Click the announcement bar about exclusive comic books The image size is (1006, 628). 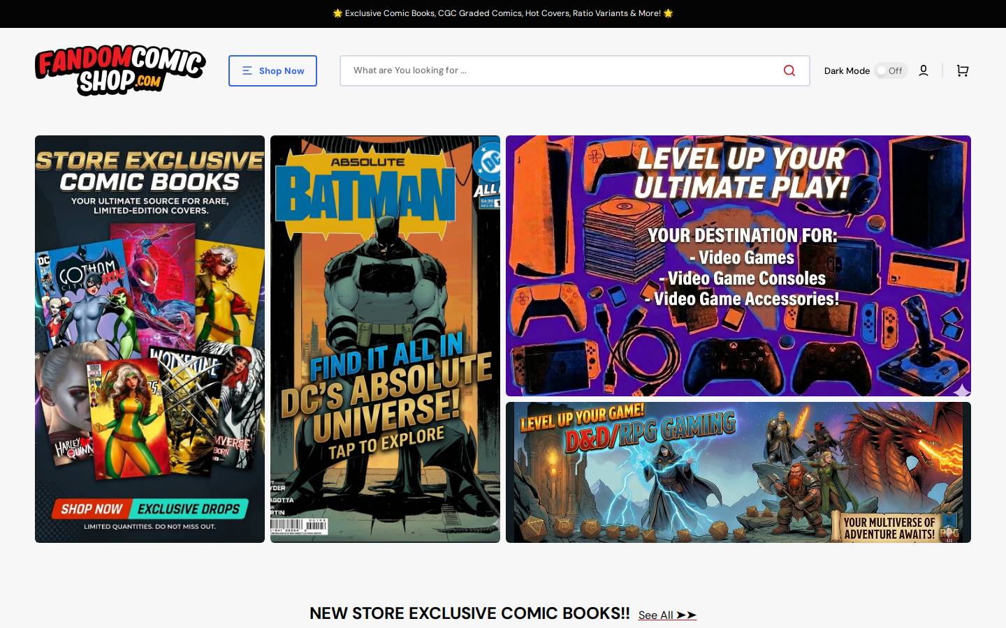point(503,13)
